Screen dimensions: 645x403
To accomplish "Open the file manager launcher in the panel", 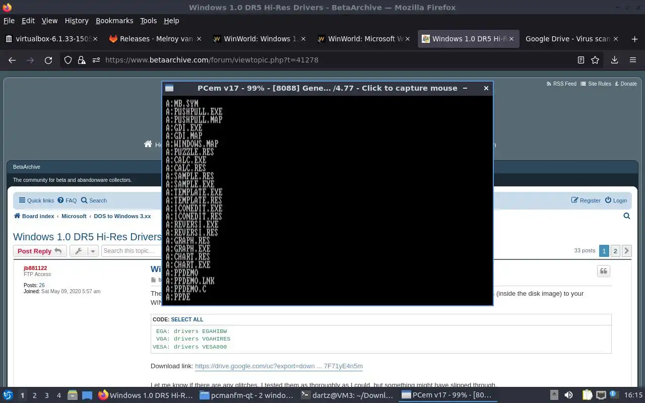I will click(72, 395).
